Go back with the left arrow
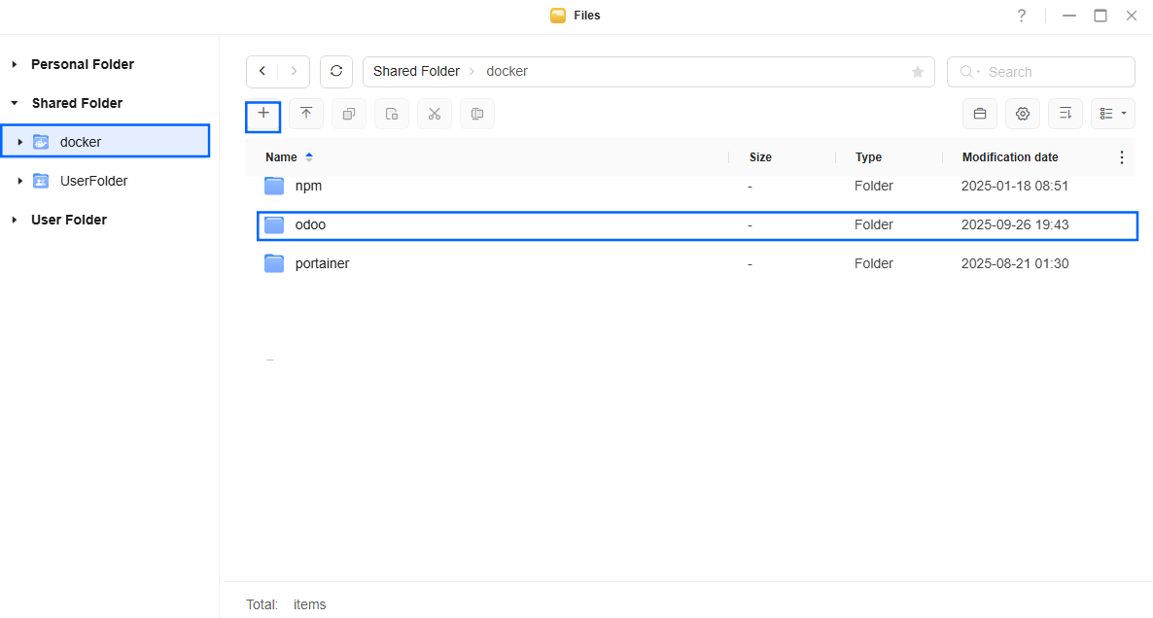The height and width of the screenshot is (618, 1153). [x=262, y=71]
